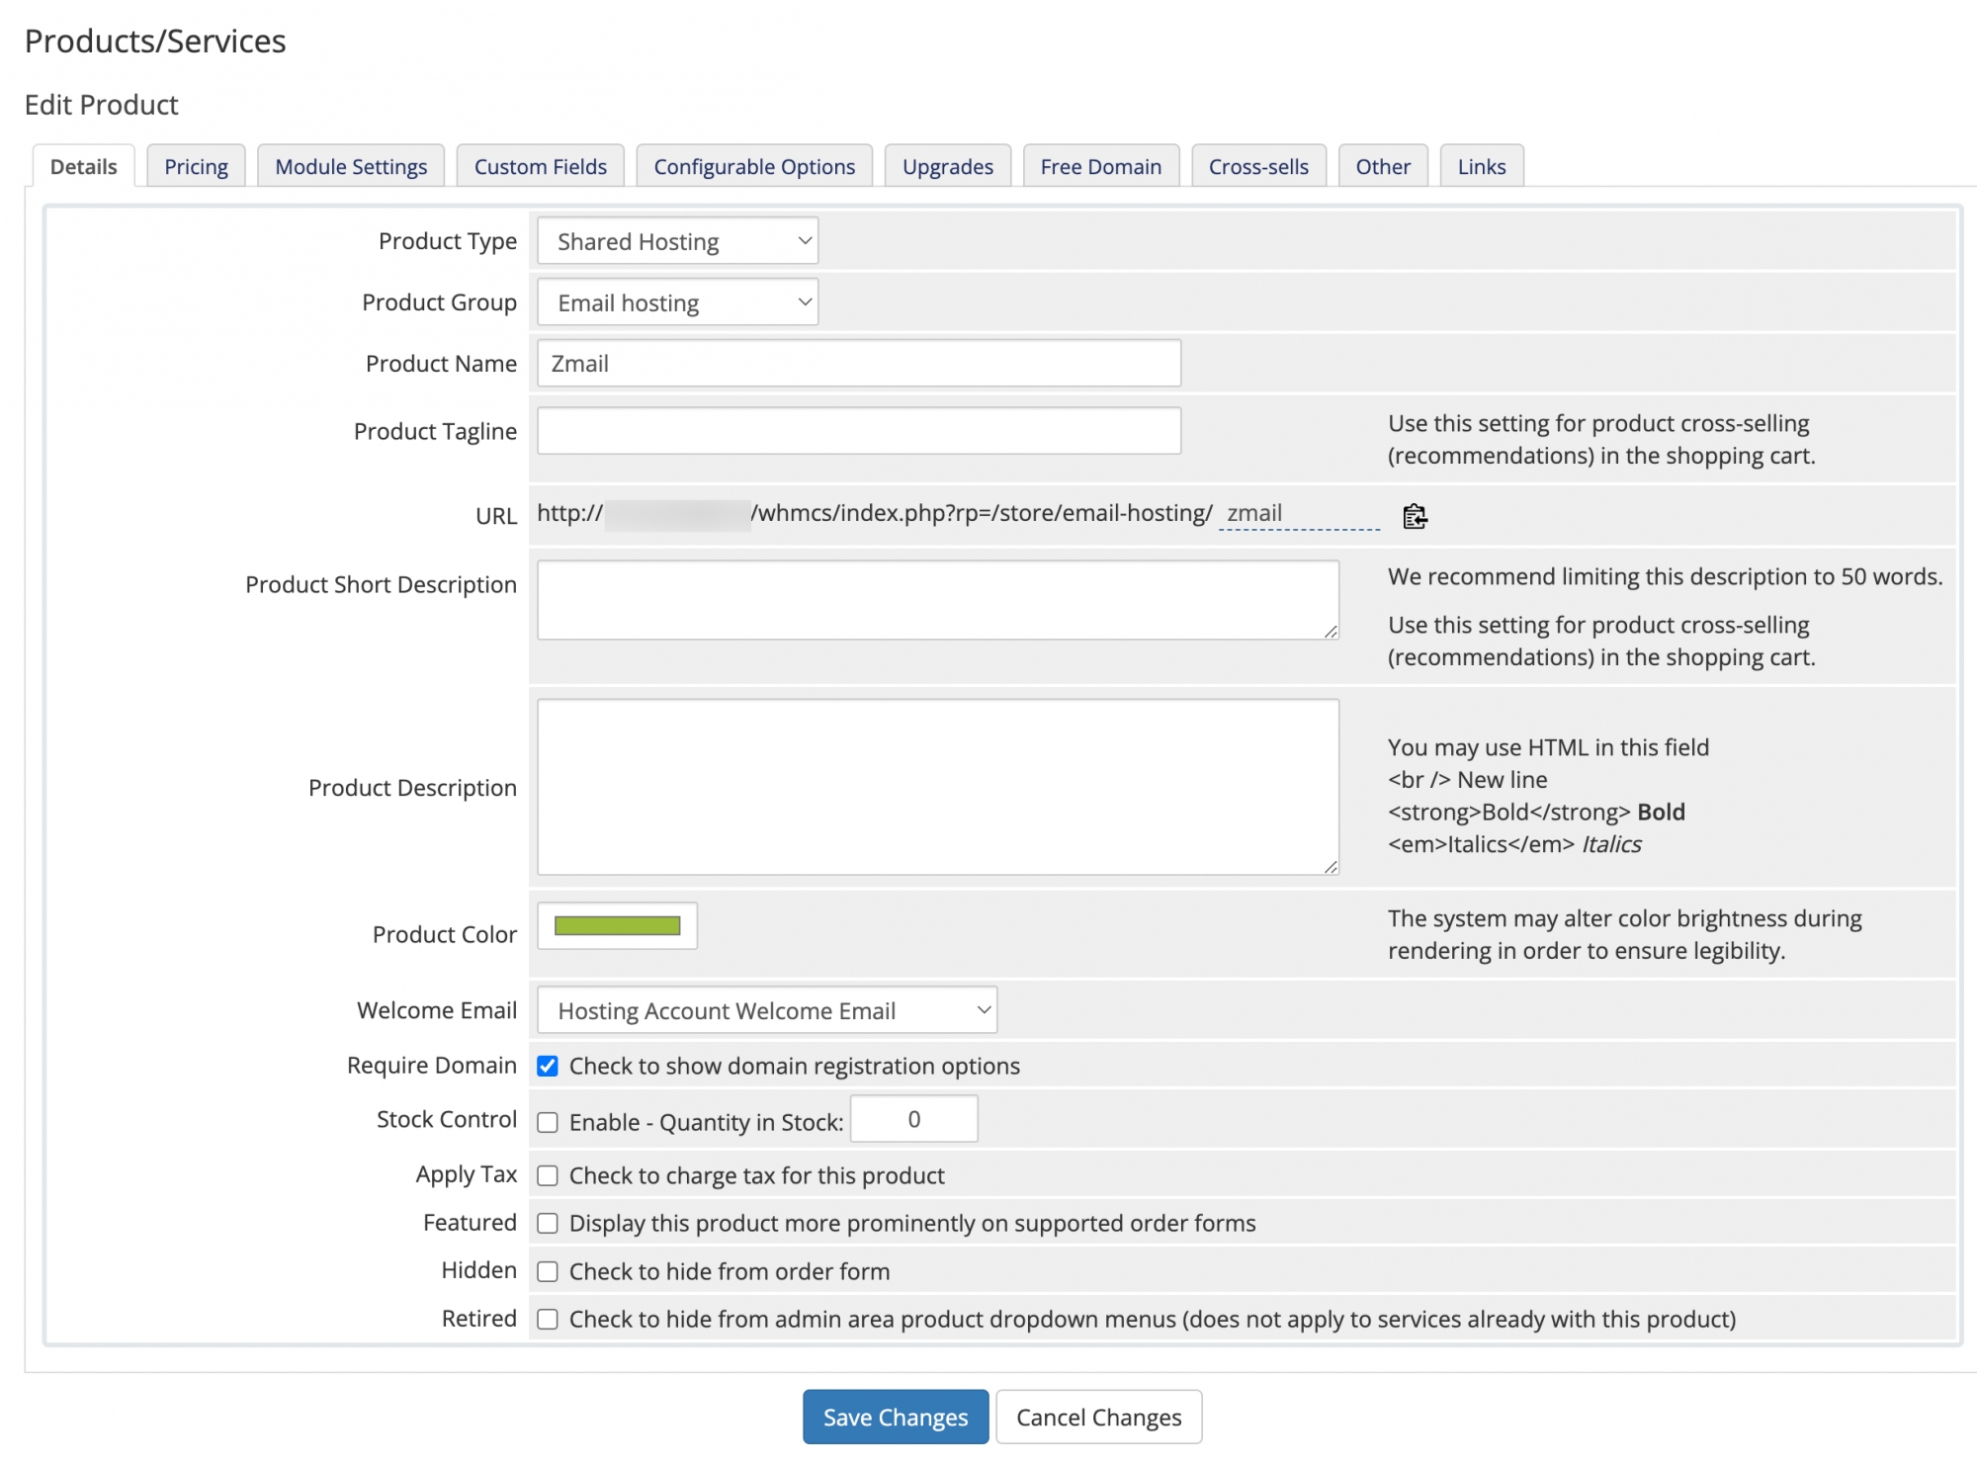Open the Cross-sells tab
The height and width of the screenshot is (1466, 1977).
coord(1258,166)
